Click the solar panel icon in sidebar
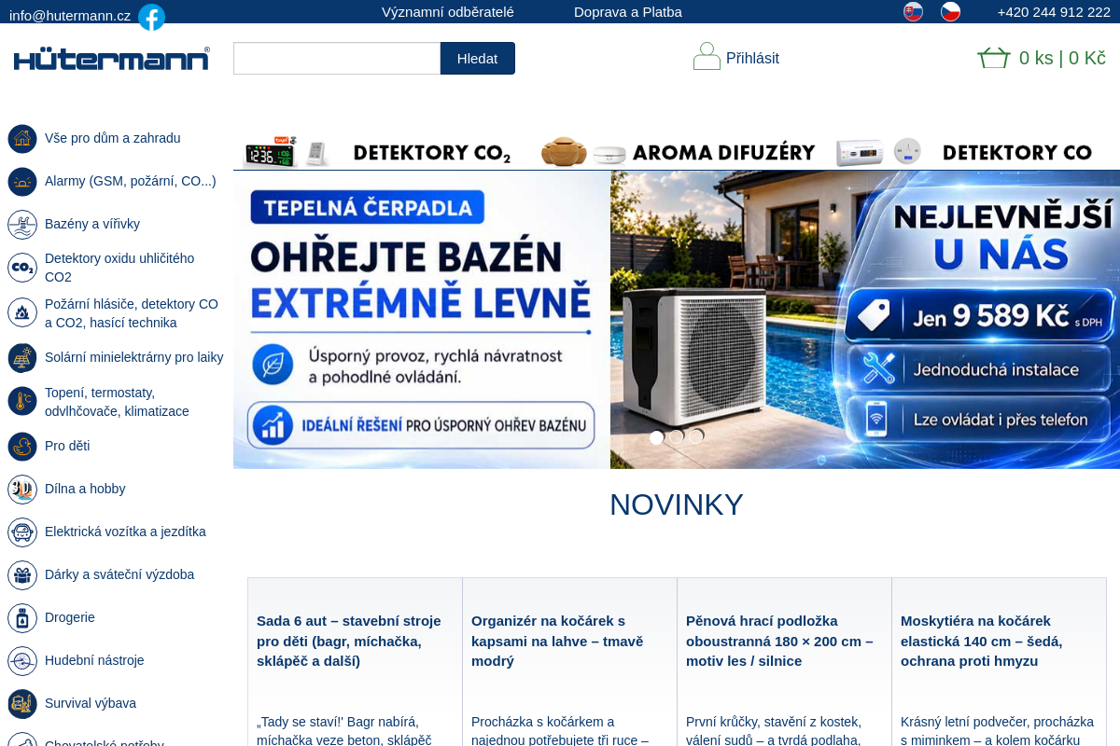Viewport: 1120px width, 746px height. pos(22,358)
